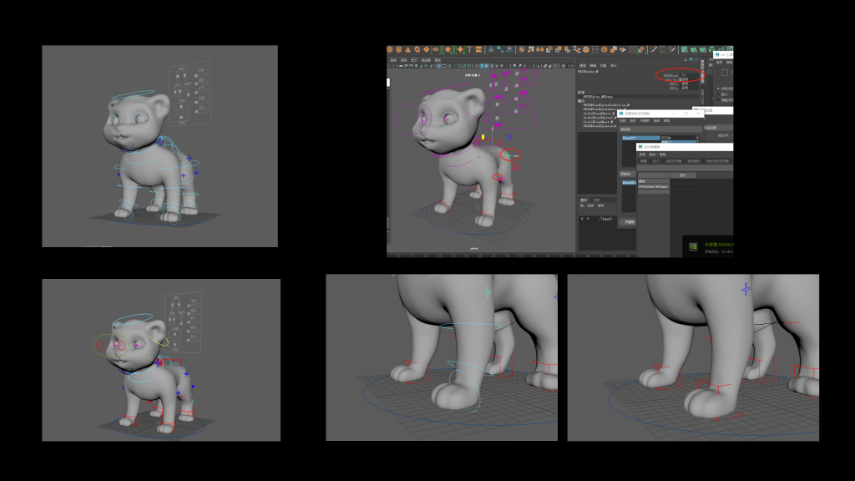Click 合计 column header in Component Editor
This screenshot has width=855, height=481.
point(683,175)
